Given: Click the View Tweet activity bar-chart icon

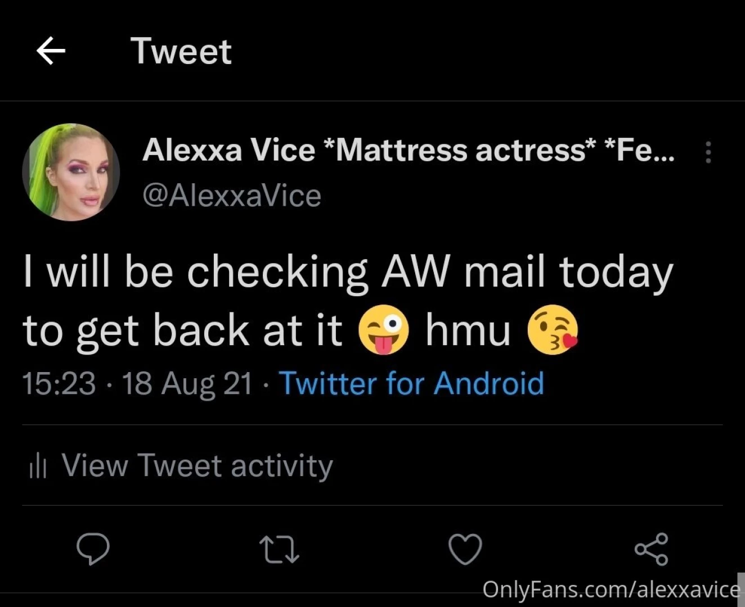Looking at the screenshot, I should (37, 465).
